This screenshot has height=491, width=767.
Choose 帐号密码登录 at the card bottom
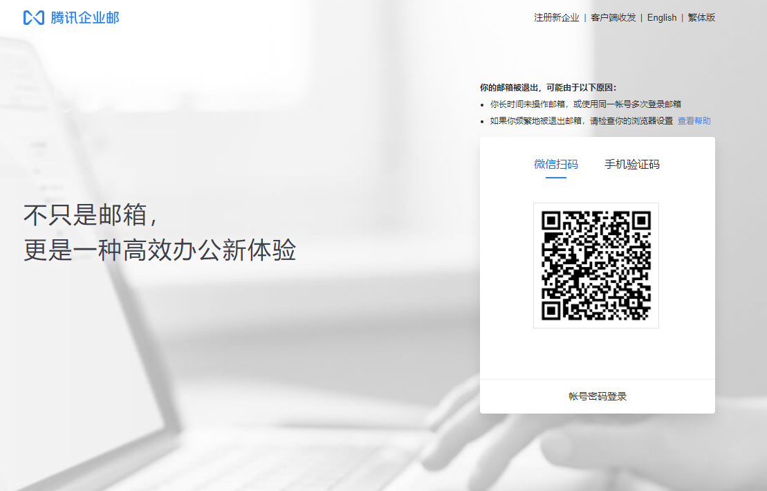[x=598, y=397]
